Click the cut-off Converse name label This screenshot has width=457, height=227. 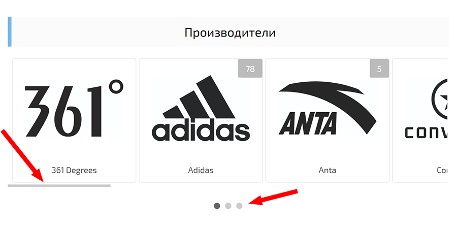pos(442,170)
